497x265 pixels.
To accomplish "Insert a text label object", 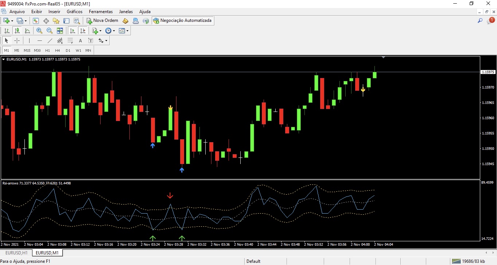I will point(91,40).
